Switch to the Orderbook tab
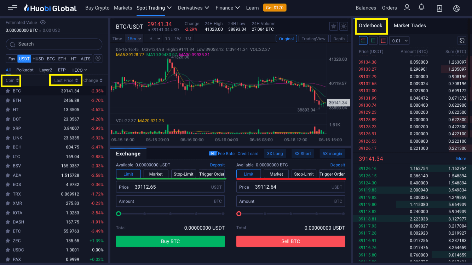Image resolution: width=472 pixels, height=265 pixels. click(x=371, y=25)
